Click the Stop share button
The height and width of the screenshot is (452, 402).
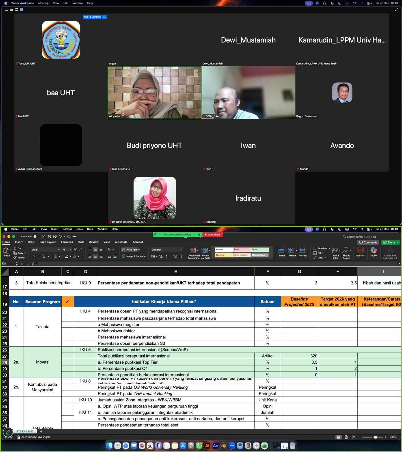coord(213,235)
